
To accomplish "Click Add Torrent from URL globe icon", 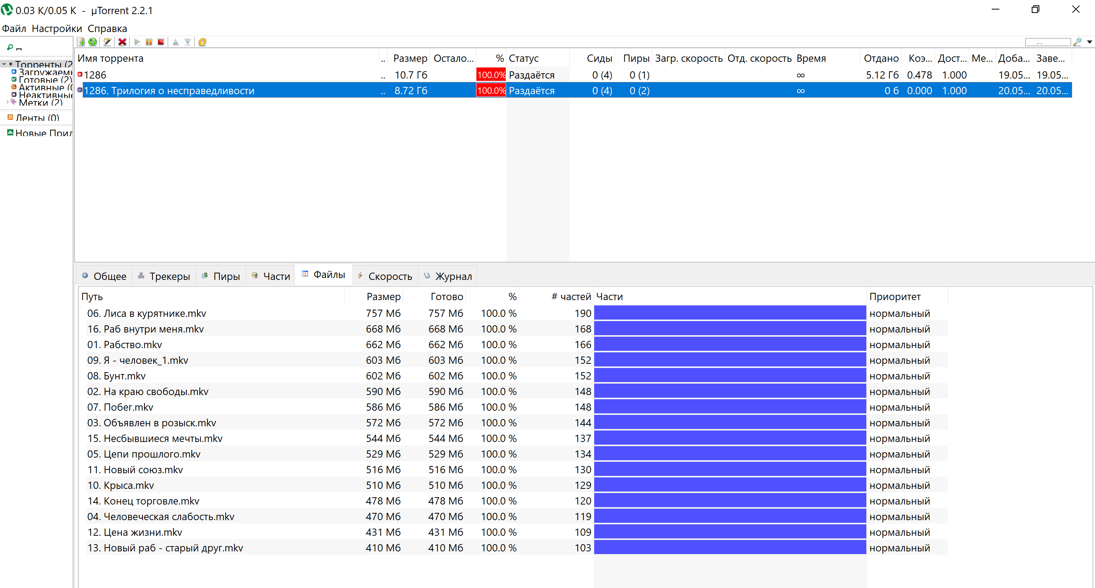I will pos(93,42).
